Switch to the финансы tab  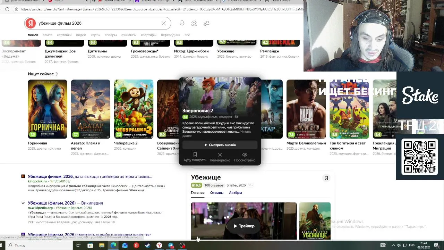[x=129, y=35]
